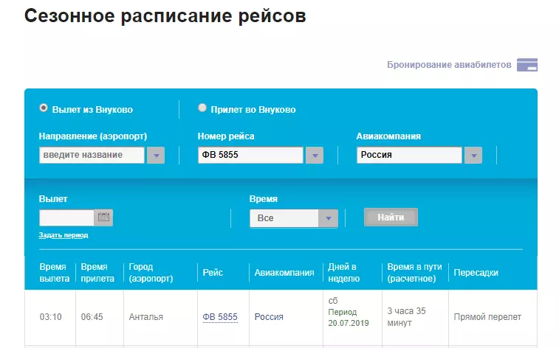Screen dimensions: 559x348
Task: Open the departure date calendar icon
Action: click(x=103, y=217)
